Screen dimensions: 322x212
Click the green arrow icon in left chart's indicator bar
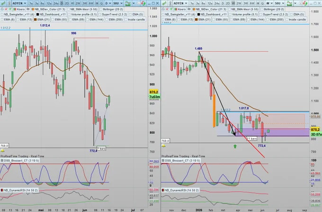pos(10,9)
